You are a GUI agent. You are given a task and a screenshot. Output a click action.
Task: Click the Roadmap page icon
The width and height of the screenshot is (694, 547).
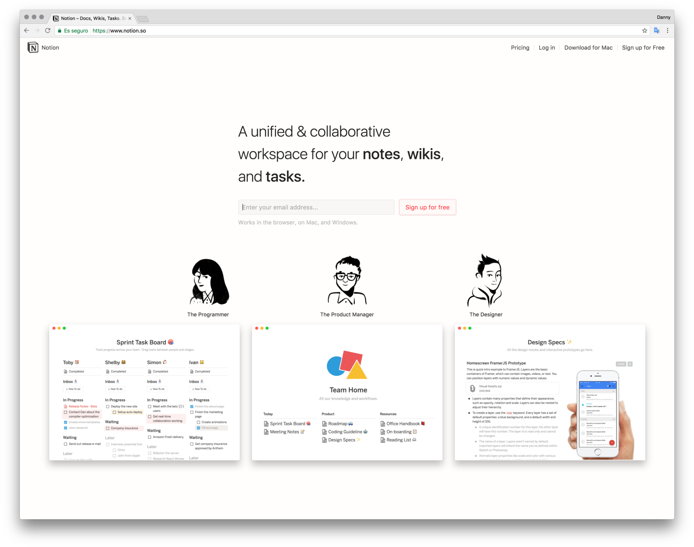pyautogui.click(x=324, y=424)
